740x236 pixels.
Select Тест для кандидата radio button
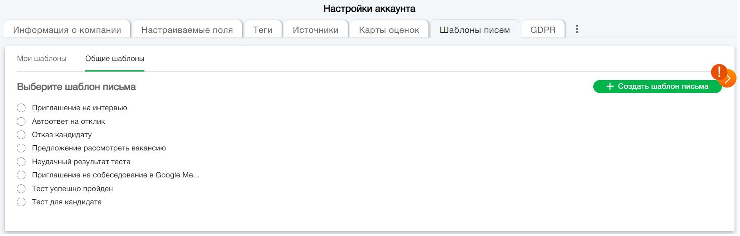click(21, 202)
